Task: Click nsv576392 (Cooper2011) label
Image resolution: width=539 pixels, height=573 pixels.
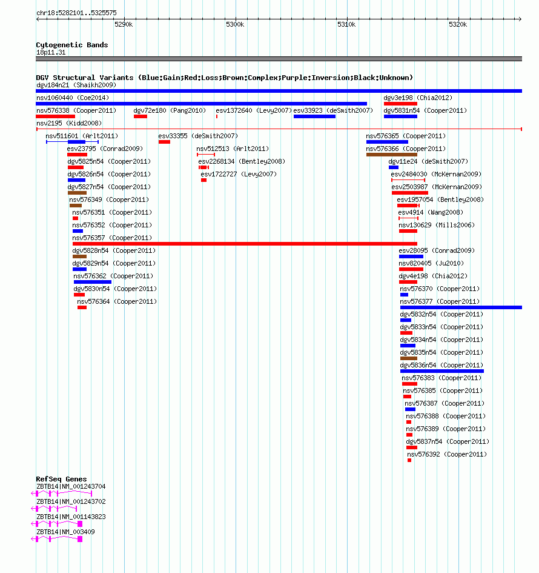Action: [x=447, y=455]
